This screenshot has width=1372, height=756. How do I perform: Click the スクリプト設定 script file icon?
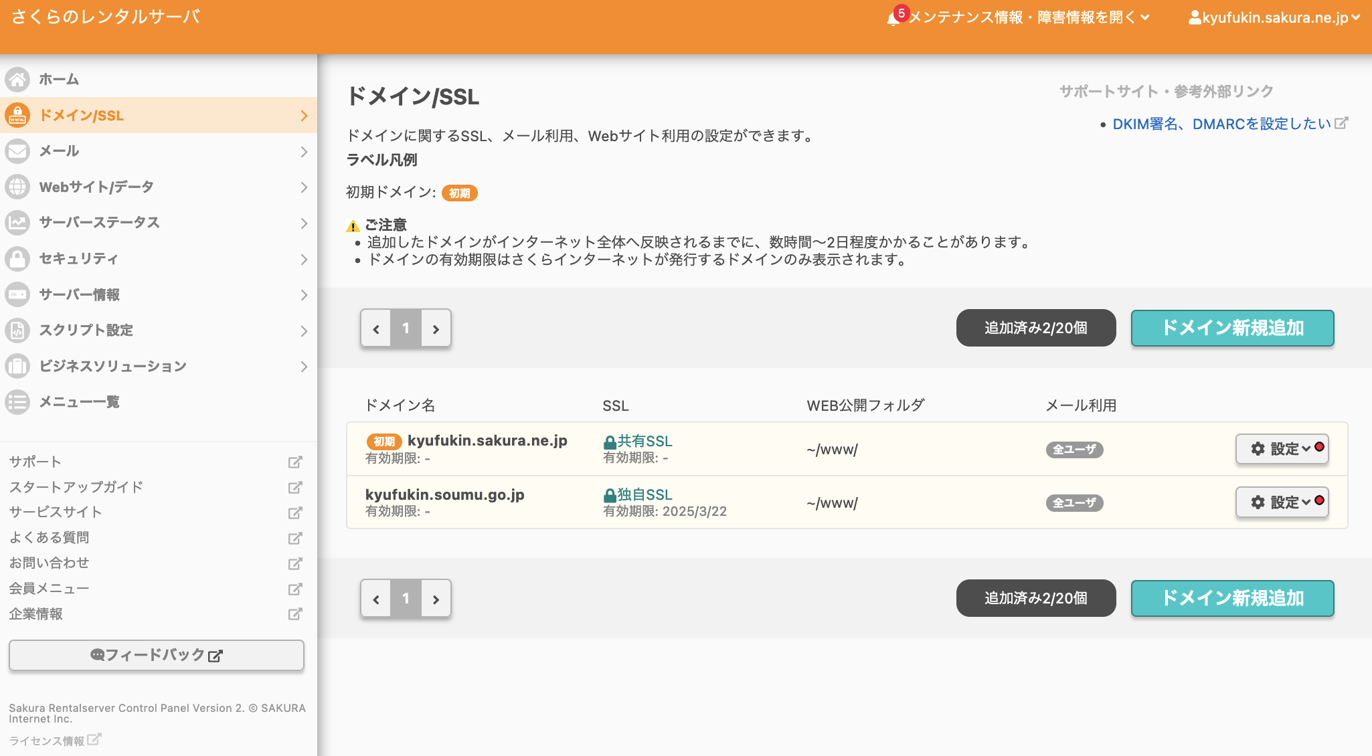(x=17, y=330)
